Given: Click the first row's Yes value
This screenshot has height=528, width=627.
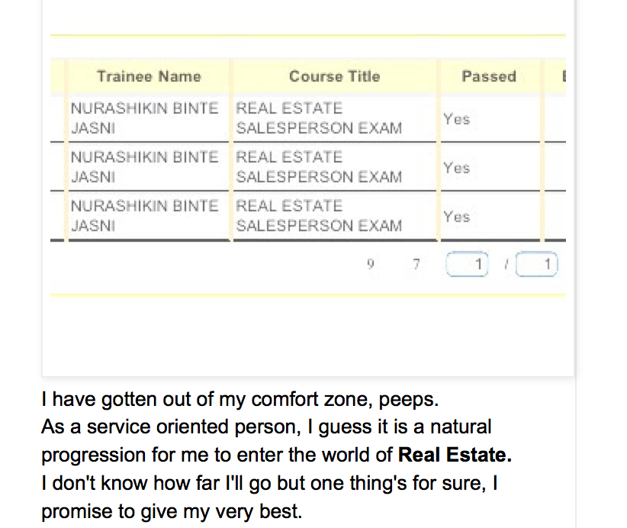Looking at the screenshot, I should tap(457, 119).
